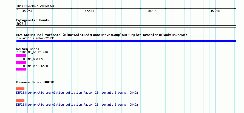Viewport: 244px width, 113px height.
Task: Click the RefSeq Genes track title
Action: point(28,49)
